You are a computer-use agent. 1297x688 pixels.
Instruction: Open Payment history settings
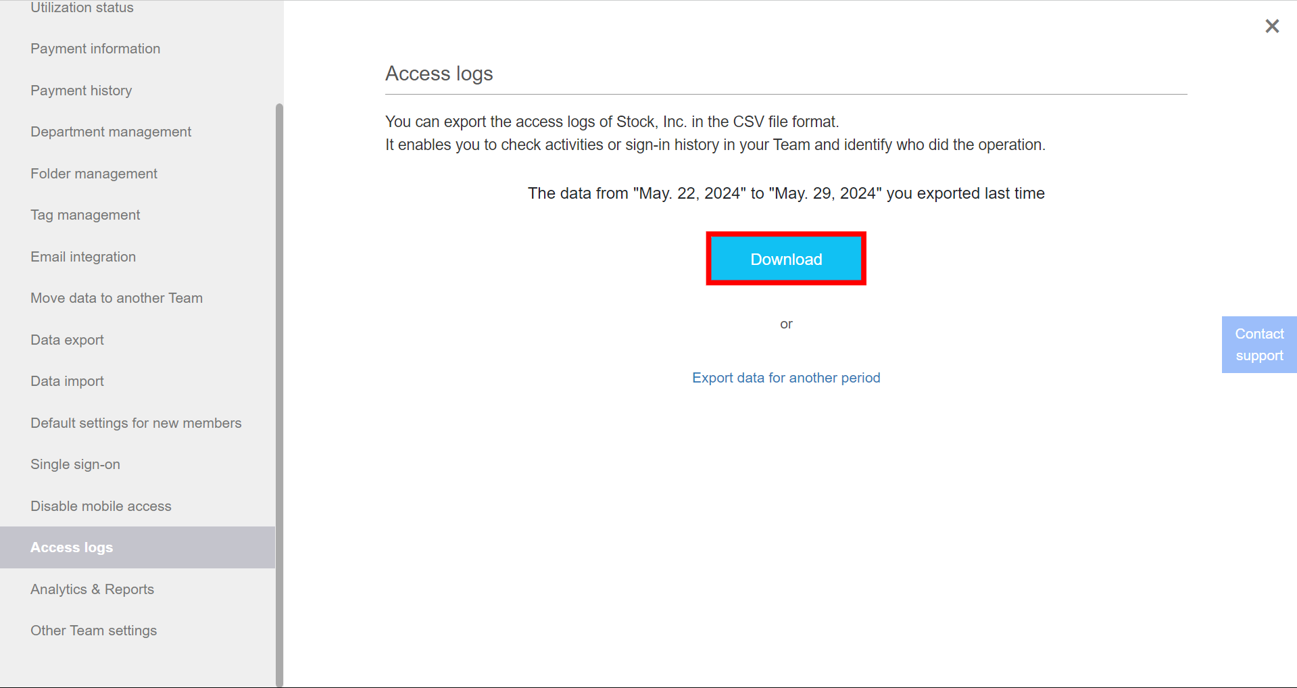pos(80,90)
